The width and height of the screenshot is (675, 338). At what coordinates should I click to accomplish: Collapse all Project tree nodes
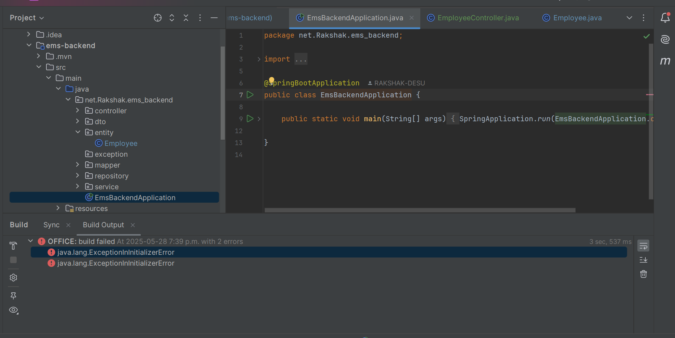tap(186, 18)
